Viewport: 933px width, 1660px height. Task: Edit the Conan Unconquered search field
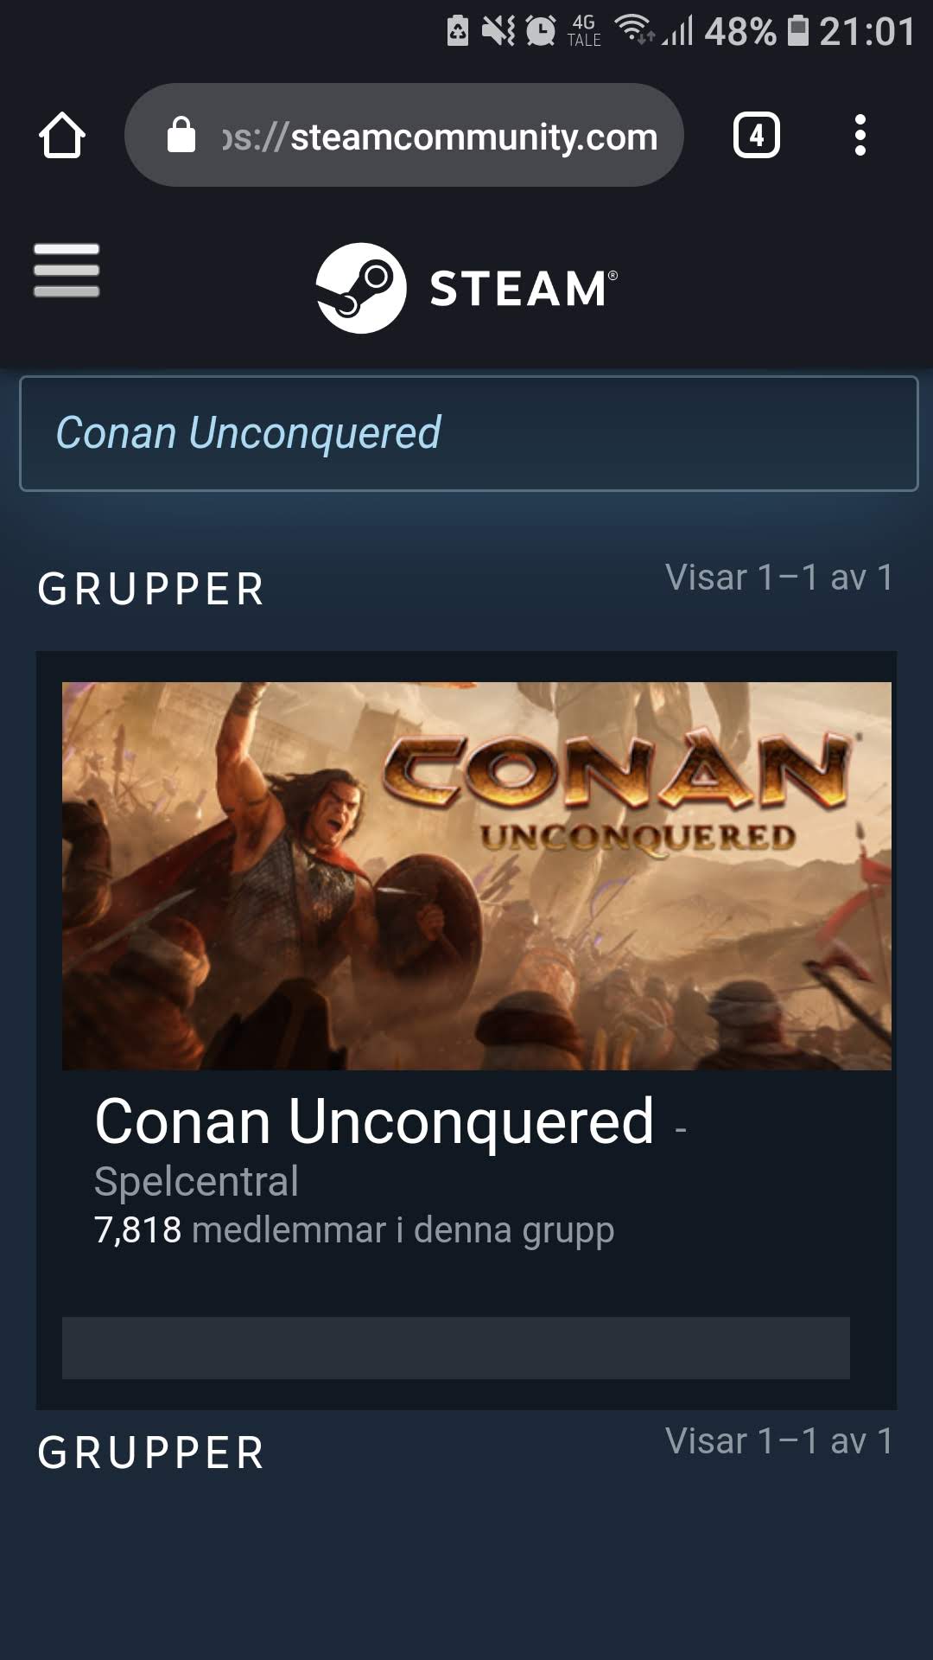468,434
